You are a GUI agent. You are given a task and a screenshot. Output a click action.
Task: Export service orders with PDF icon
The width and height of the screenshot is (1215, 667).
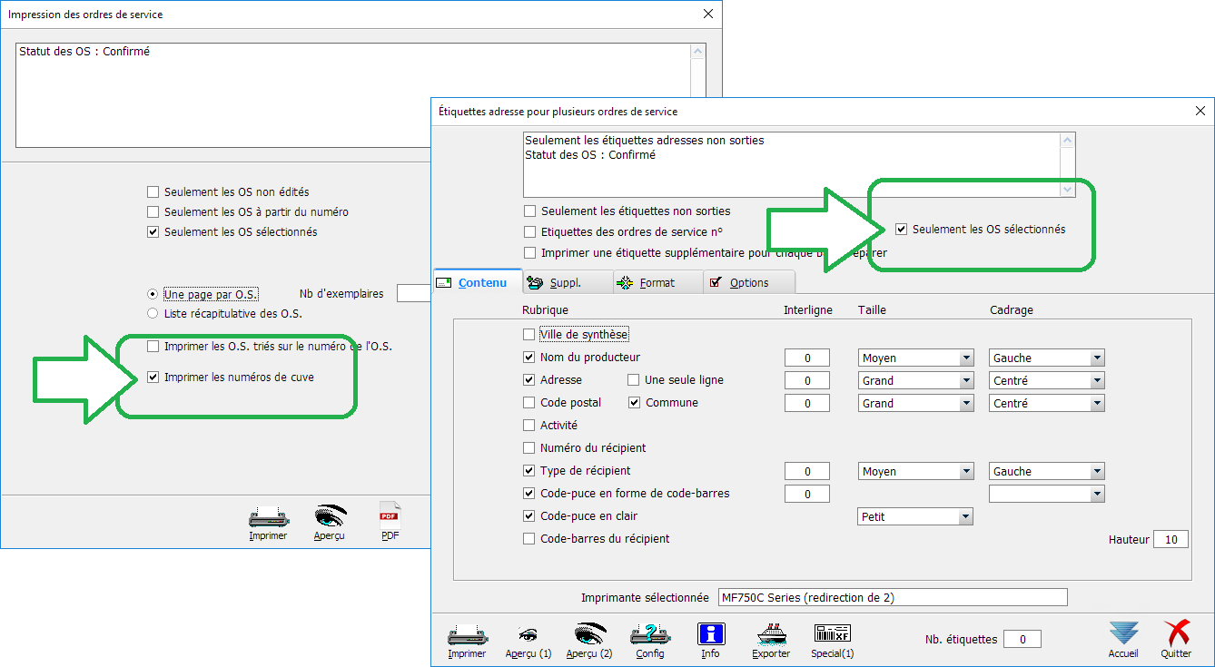(390, 518)
